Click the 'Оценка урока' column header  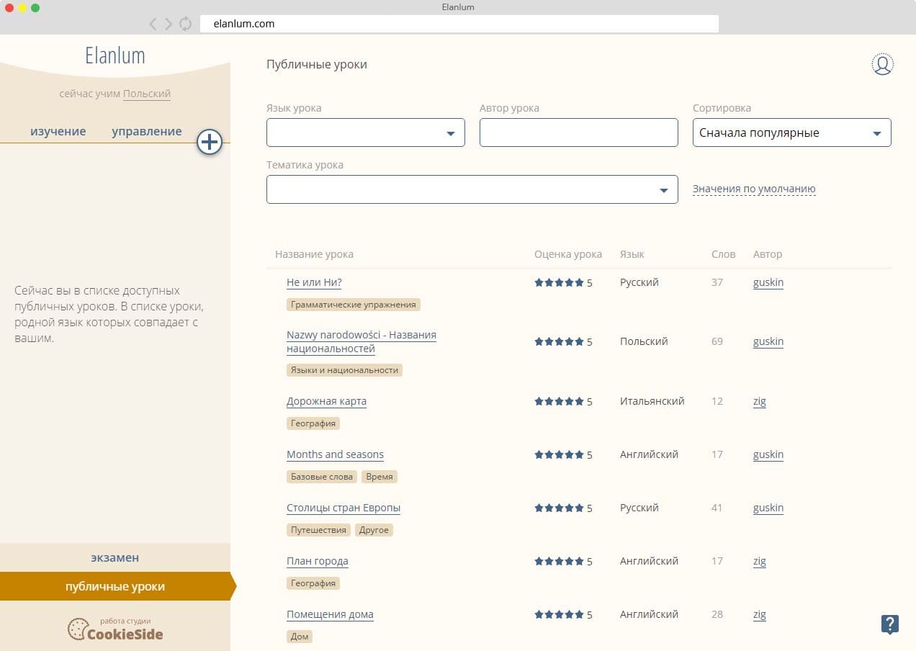(x=568, y=254)
